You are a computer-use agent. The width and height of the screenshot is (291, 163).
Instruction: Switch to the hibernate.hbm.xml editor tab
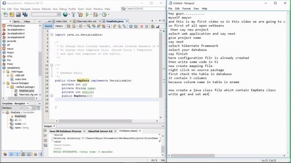click(86, 21)
